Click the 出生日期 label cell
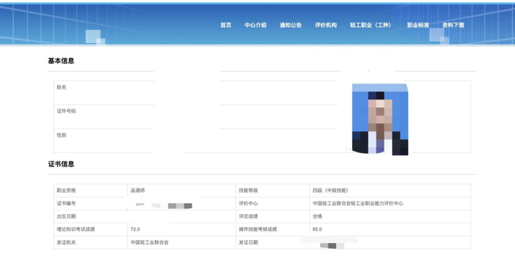515x263 pixels. [x=90, y=217]
